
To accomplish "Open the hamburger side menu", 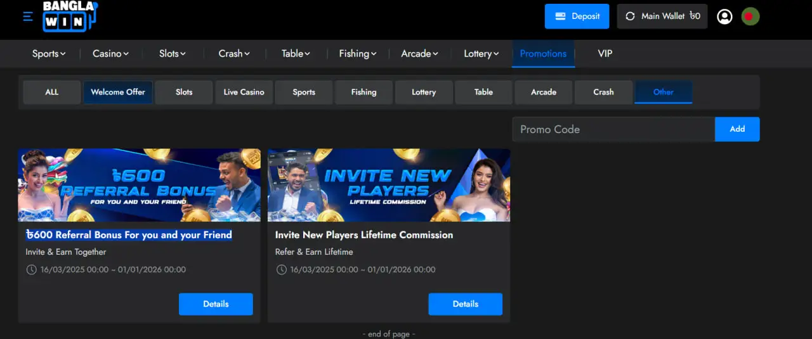I will click(28, 16).
